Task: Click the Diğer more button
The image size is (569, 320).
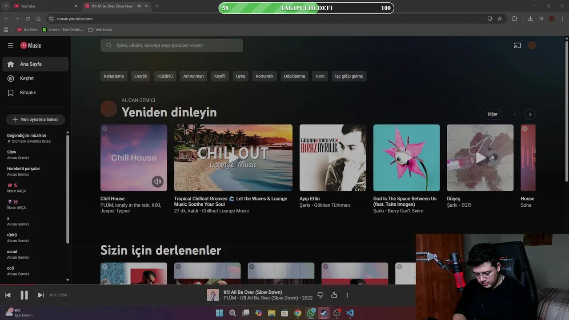Action: [493, 114]
